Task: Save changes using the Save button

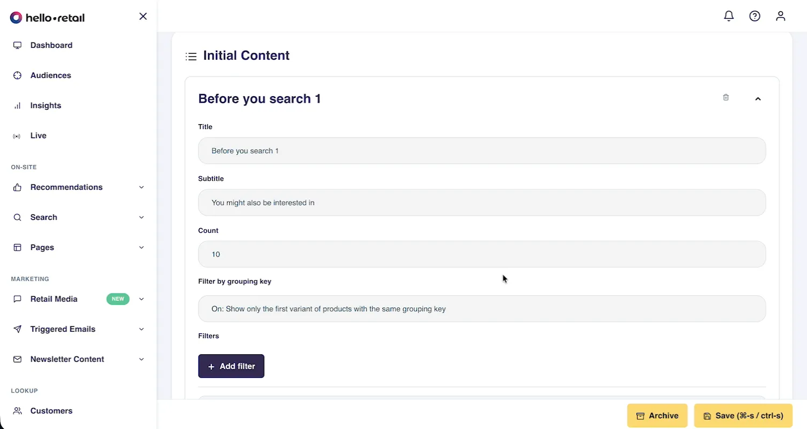Action: coord(742,416)
